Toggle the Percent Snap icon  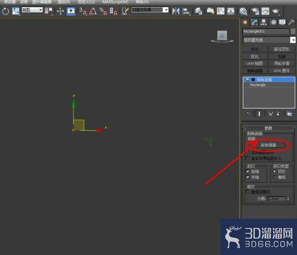click(103, 11)
